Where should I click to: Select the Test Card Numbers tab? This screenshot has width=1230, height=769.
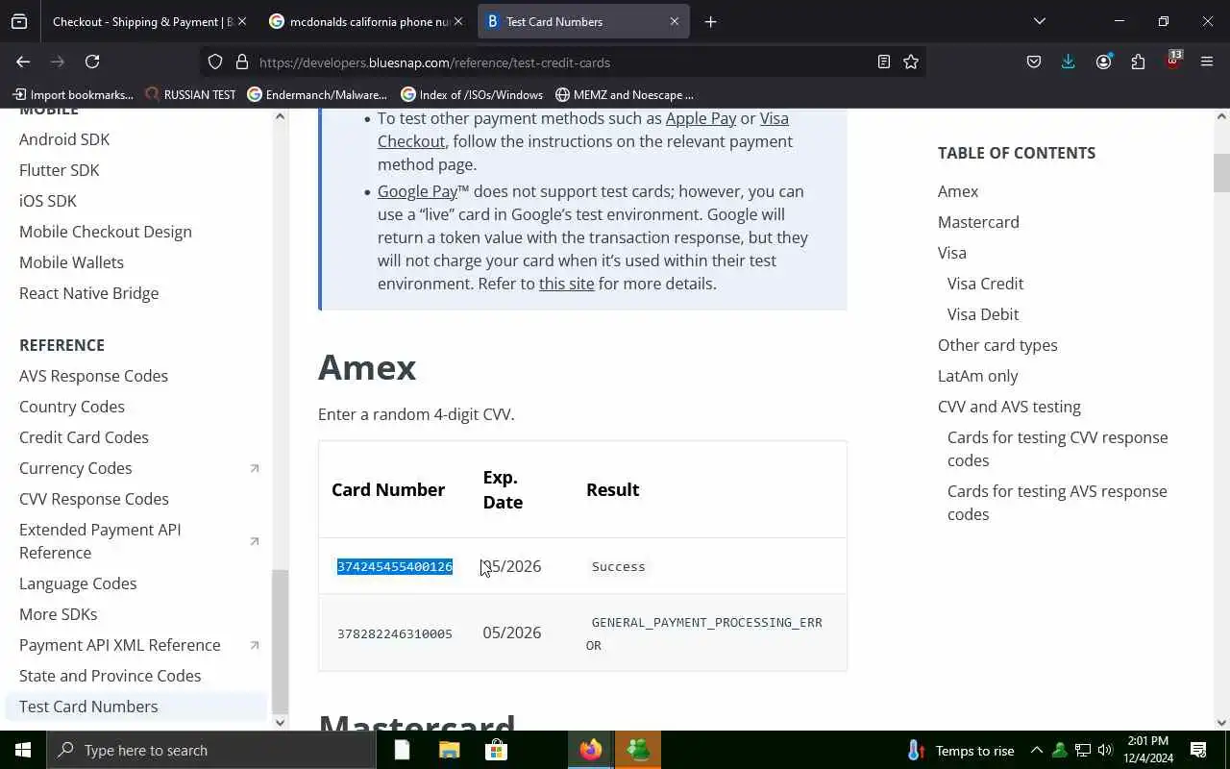pos(583,21)
